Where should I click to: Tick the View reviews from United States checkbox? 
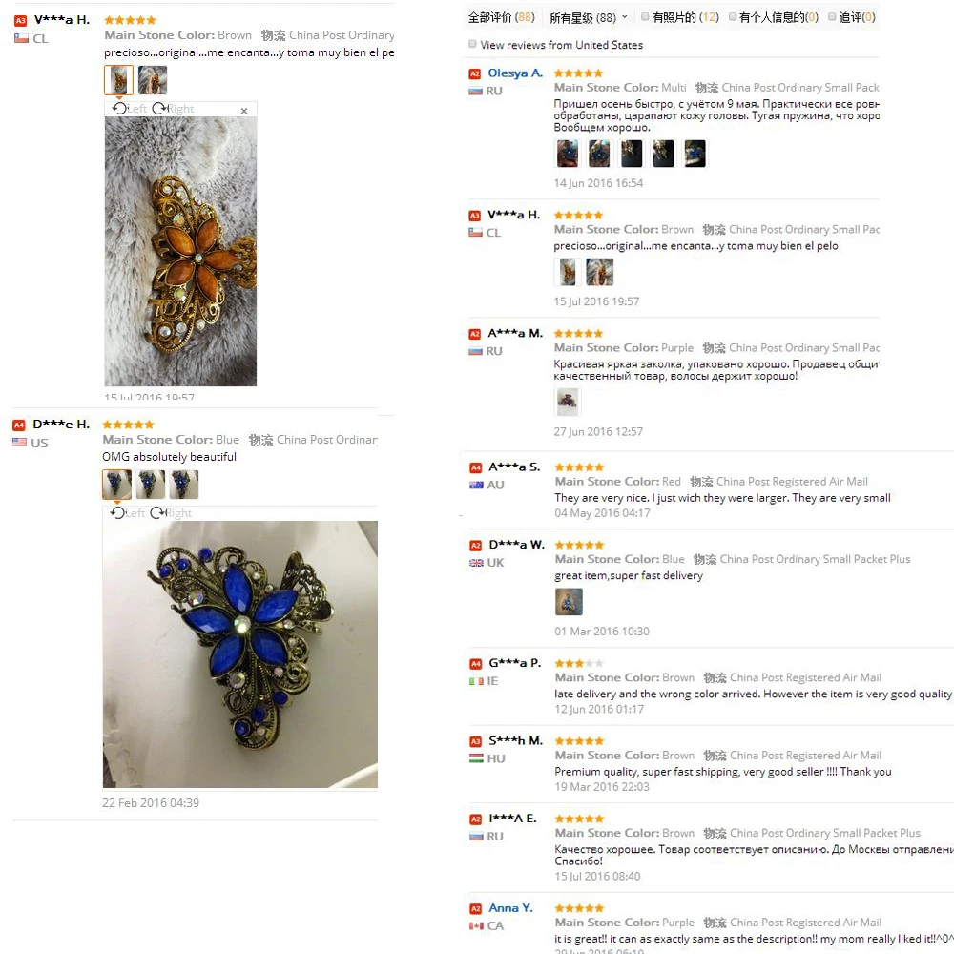click(472, 44)
